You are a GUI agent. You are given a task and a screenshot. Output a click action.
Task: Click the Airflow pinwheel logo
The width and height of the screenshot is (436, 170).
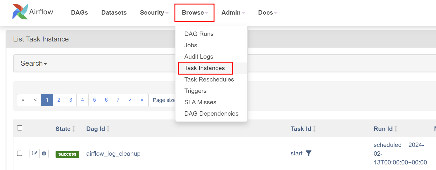[20, 12]
